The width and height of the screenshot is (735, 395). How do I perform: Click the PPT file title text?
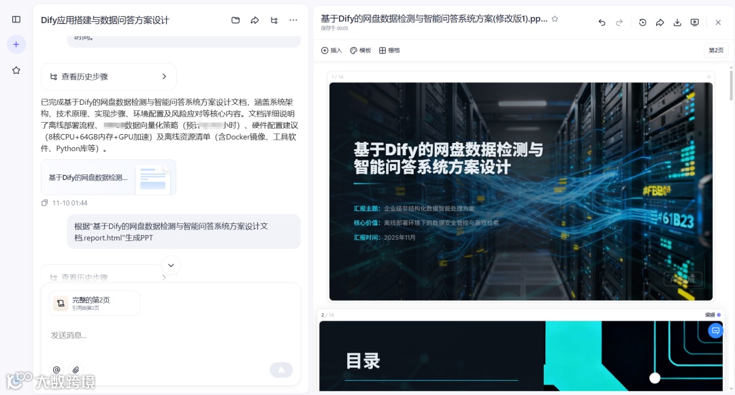[434, 19]
